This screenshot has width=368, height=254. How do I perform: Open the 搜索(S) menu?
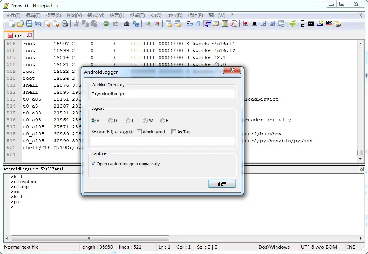pyautogui.click(x=54, y=15)
